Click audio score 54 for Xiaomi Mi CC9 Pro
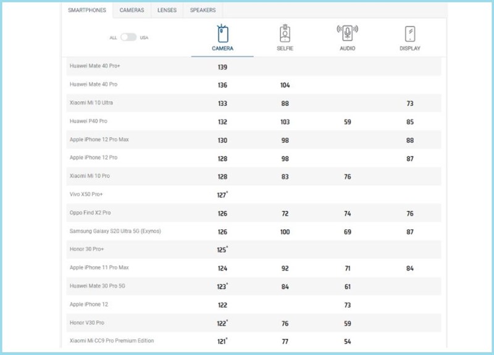This screenshot has width=494, height=355. coord(348,341)
